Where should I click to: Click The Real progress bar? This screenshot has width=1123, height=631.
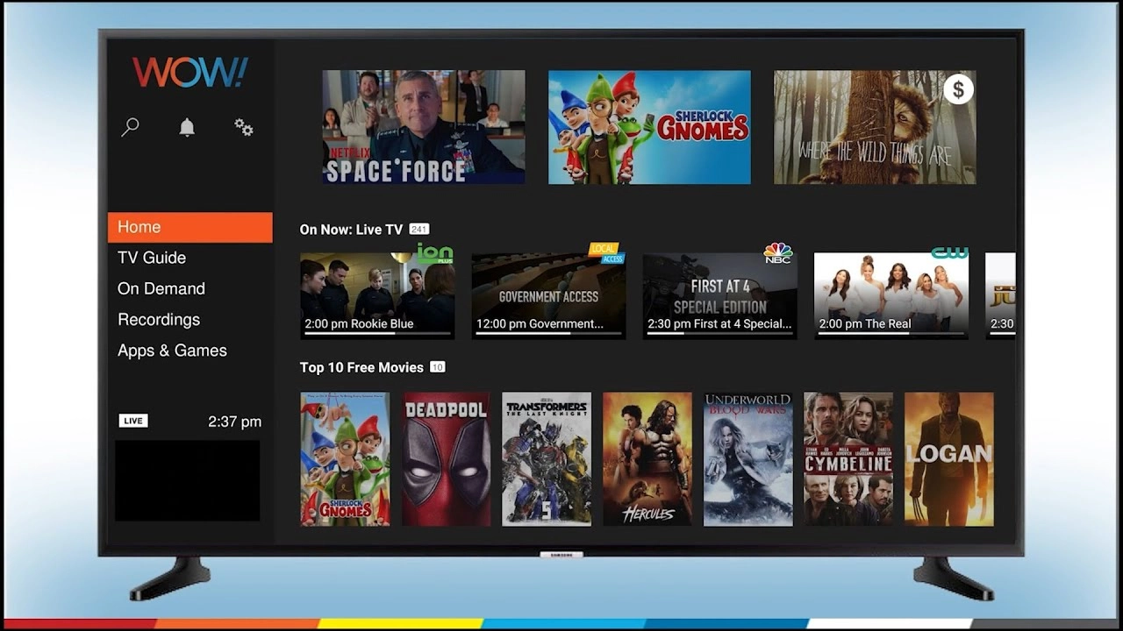pyautogui.click(x=891, y=334)
